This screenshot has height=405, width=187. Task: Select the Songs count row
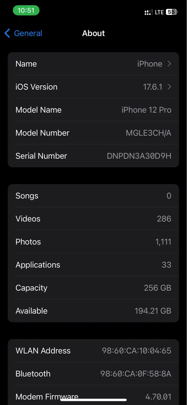coord(93,196)
